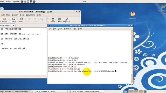
Task: Minimize the gedit window
Action: click(74, 12)
